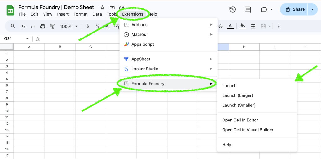Choose Launch (Larger) from submenu
321x159 pixels.
[x=237, y=95]
